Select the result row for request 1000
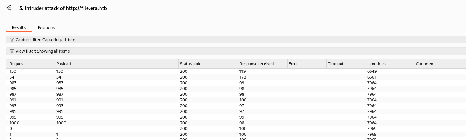 pyautogui.click(x=236, y=123)
